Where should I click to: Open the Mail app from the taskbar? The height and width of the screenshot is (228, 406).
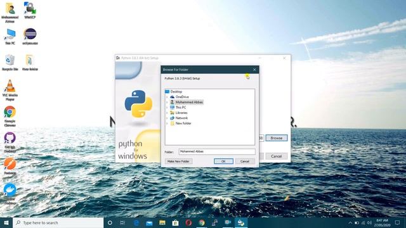[x=149, y=222]
